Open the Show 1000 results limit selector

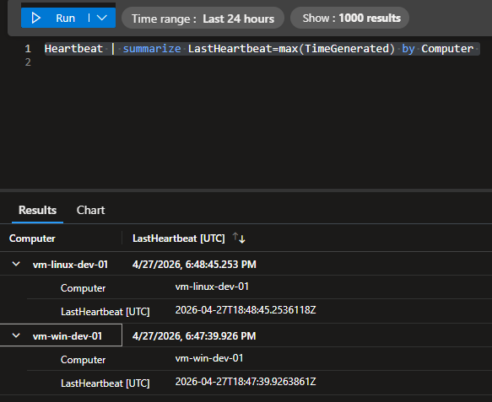point(349,19)
